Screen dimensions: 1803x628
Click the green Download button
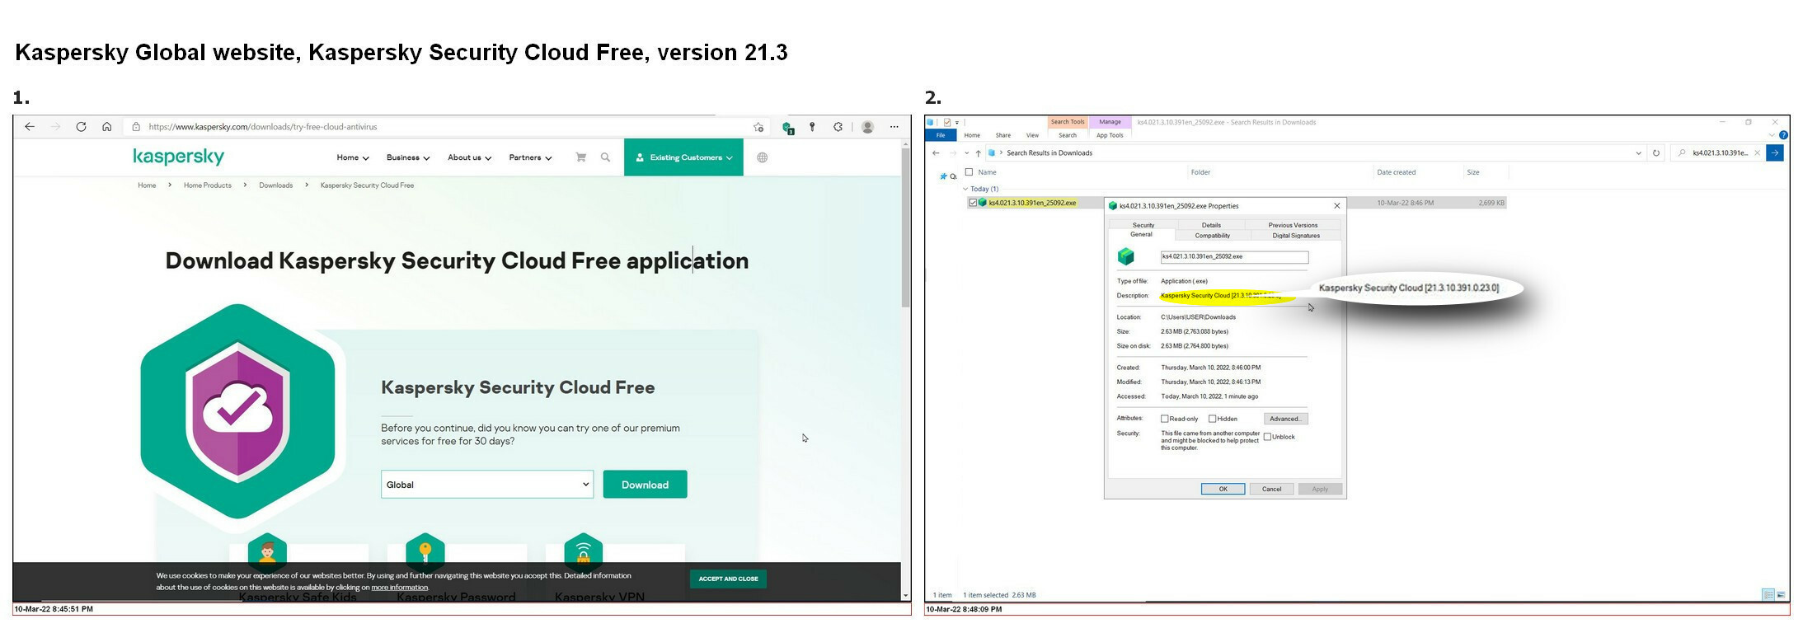point(645,485)
